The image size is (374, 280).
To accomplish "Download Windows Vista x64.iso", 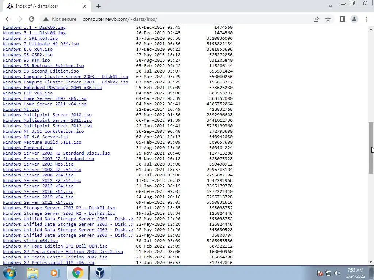I will (30, 241).
